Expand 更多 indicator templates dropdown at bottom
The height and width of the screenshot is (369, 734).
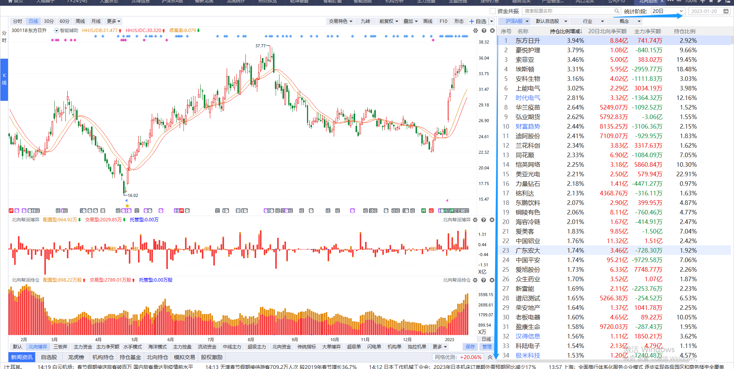click(x=439, y=347)
